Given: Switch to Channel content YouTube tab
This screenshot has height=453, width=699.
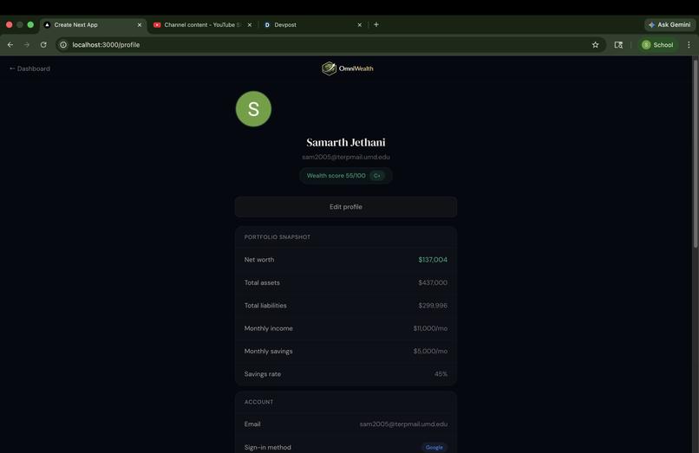Looking at the screenshot, I should 203,25.
